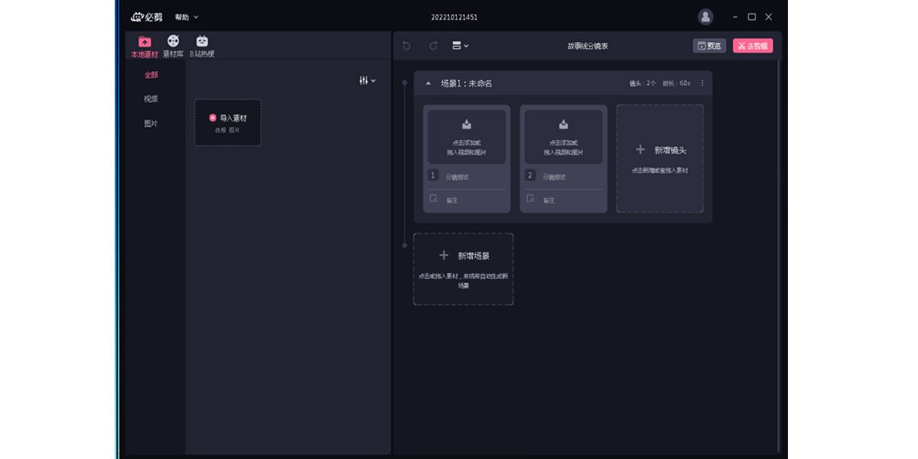Switch to the 素材库 material library tab

(174, 47)
